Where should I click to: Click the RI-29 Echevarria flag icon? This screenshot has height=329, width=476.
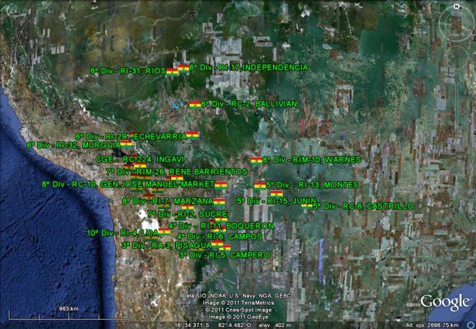tap(193, 135)
